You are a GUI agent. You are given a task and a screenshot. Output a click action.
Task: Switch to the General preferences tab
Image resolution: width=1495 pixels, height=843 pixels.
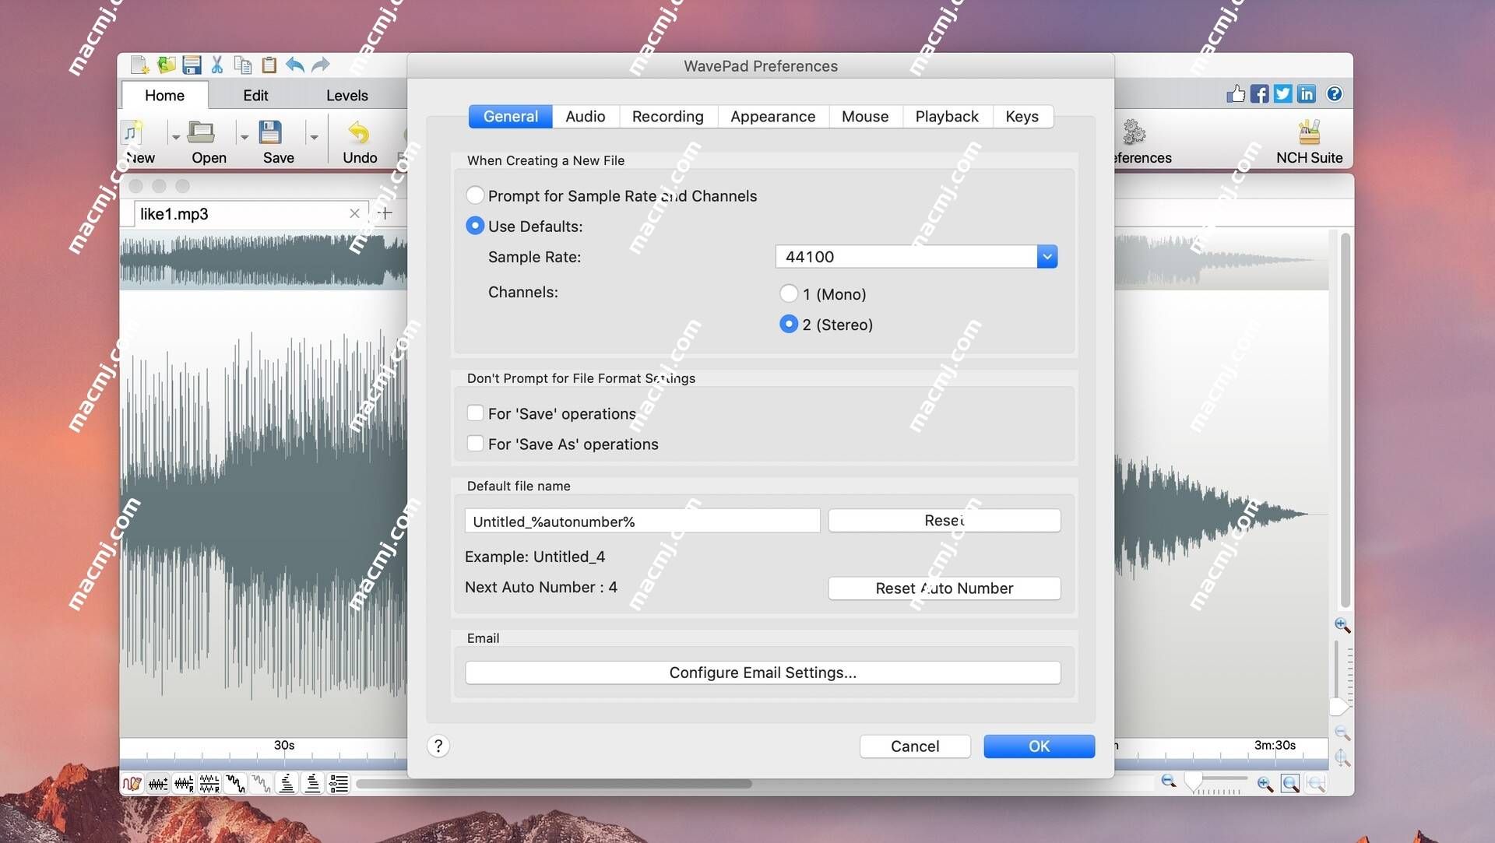tap(510, 116)
